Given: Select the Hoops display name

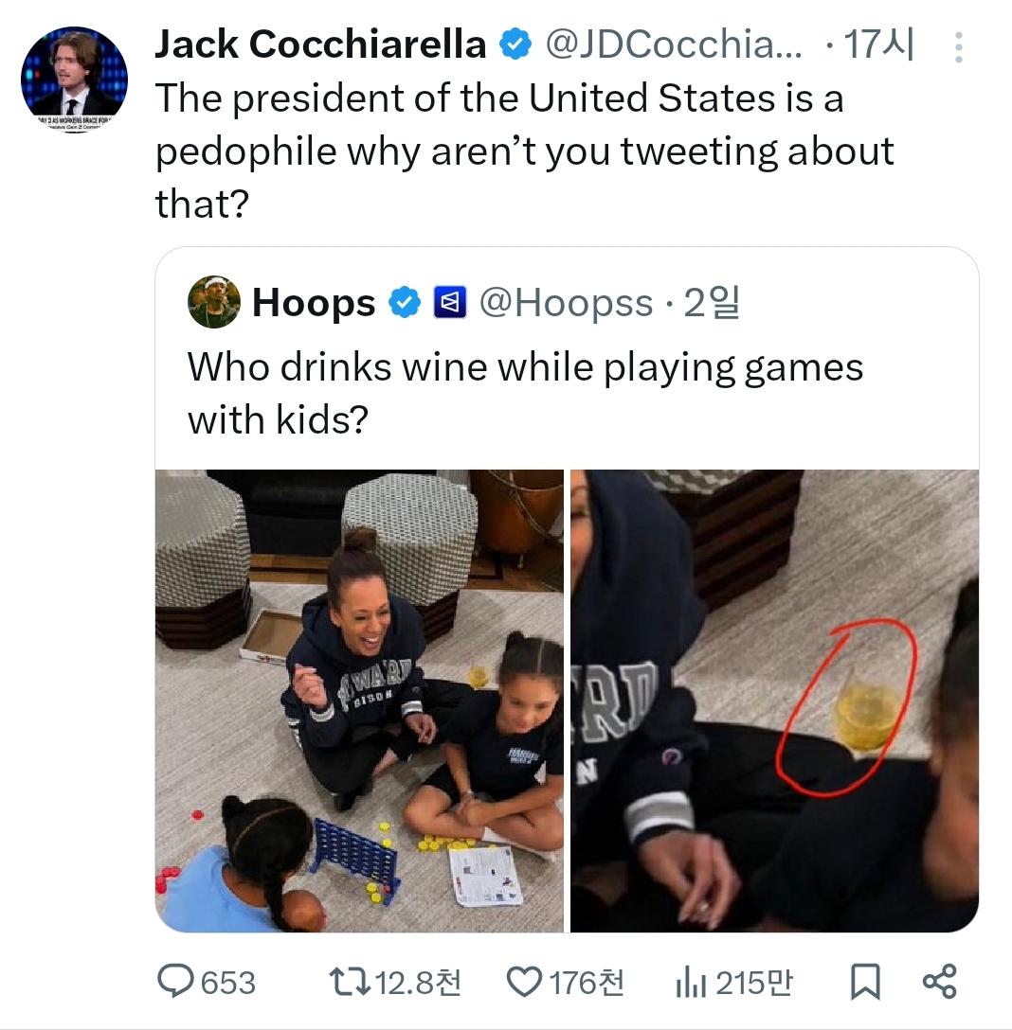Looking at the screenshot, I should [x=314, y=303].
